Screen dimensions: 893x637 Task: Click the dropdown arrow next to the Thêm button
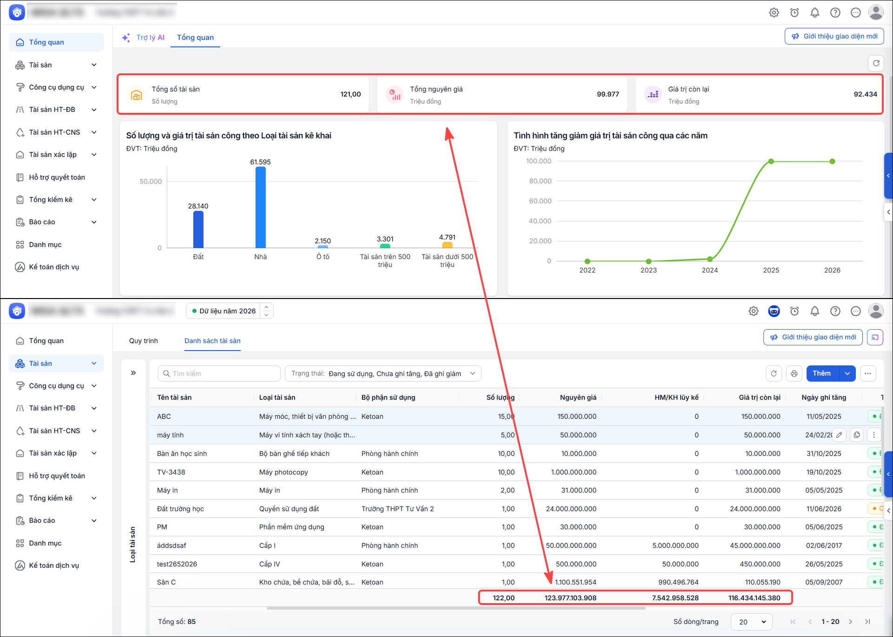(847, 373)
